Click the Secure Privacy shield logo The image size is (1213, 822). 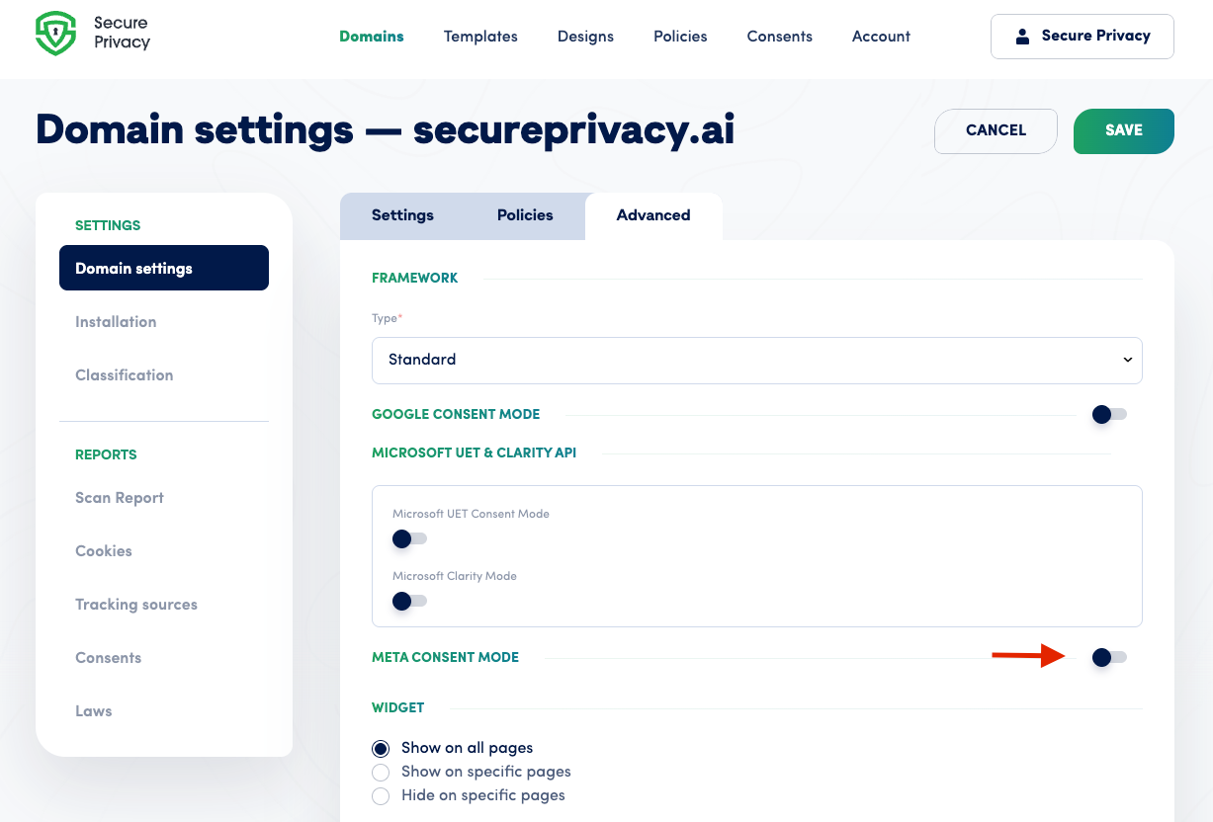coord(55,34)
